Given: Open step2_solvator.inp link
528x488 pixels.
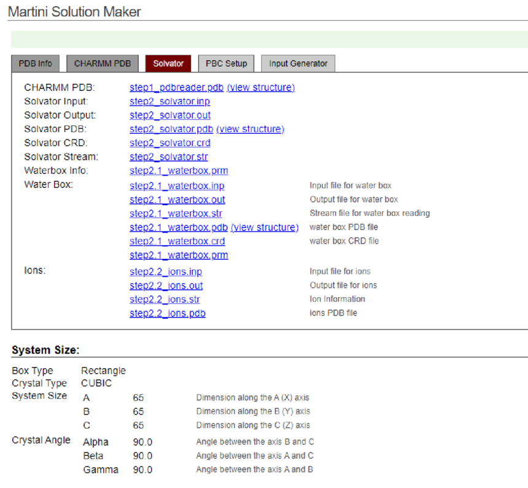Looking at the screenshot, I should pyautogui.click(x=169, y=101).
